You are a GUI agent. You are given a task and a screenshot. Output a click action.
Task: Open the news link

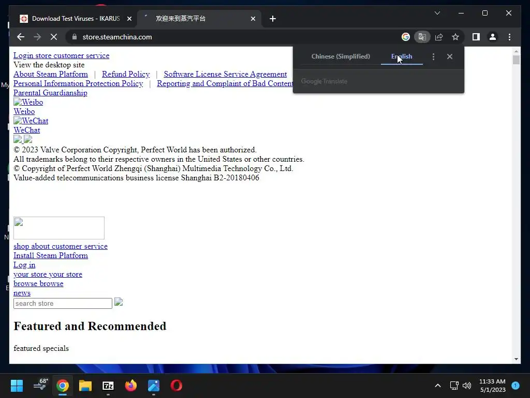pos(22,293)
